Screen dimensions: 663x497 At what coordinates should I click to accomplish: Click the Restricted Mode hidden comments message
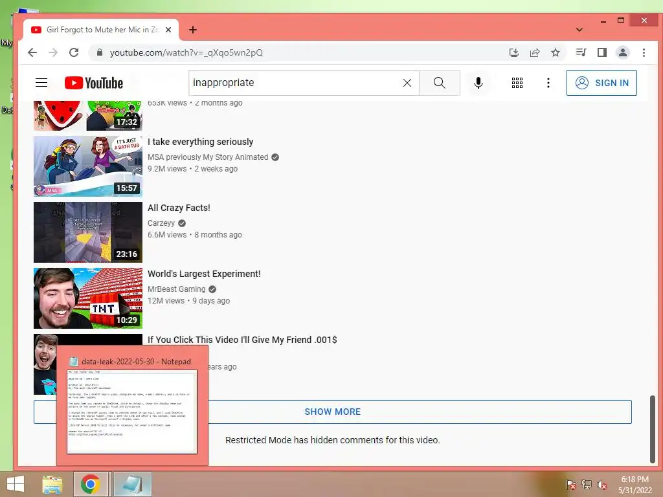(x=332, y=440)
